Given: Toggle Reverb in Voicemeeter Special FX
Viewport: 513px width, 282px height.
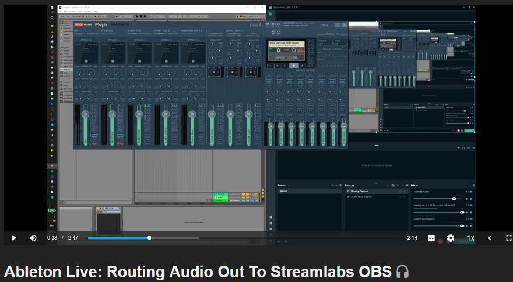Looking at the screenshot, I should 325,42.
